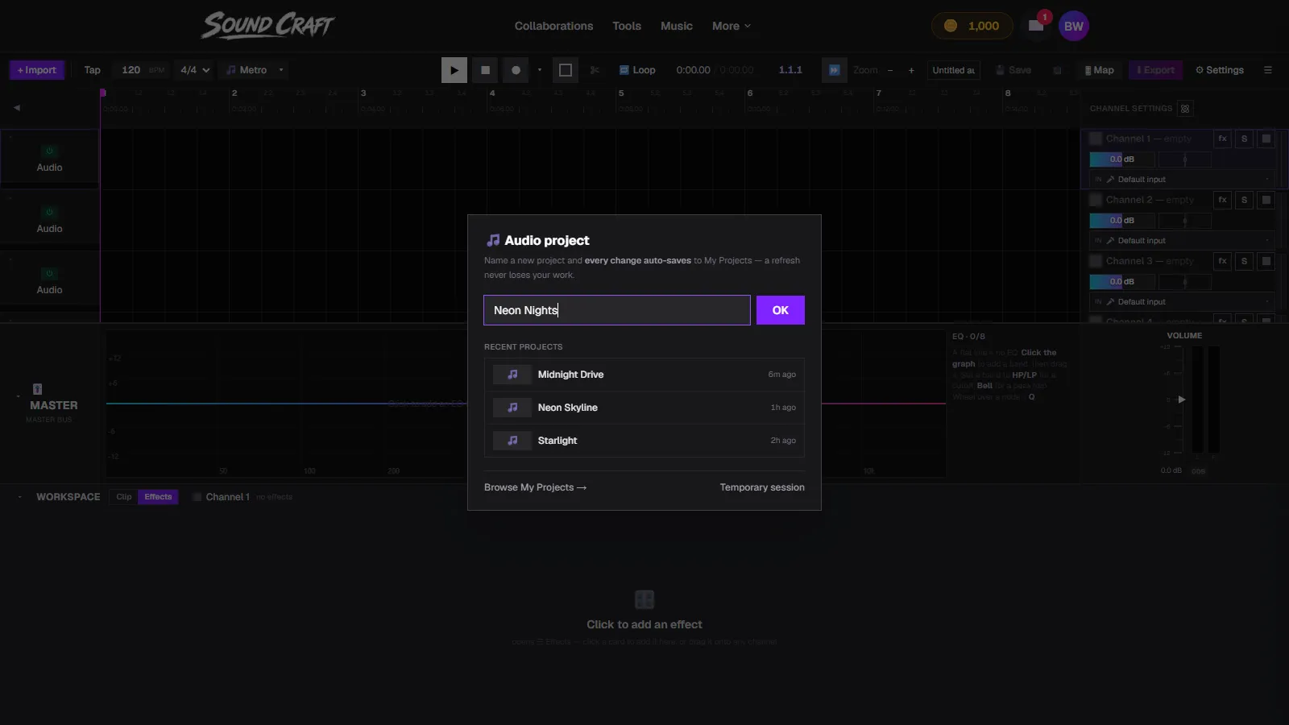Open fx for Channel 1
The height and width of the screenshot is (725, 1289).
pos(1222,139)
